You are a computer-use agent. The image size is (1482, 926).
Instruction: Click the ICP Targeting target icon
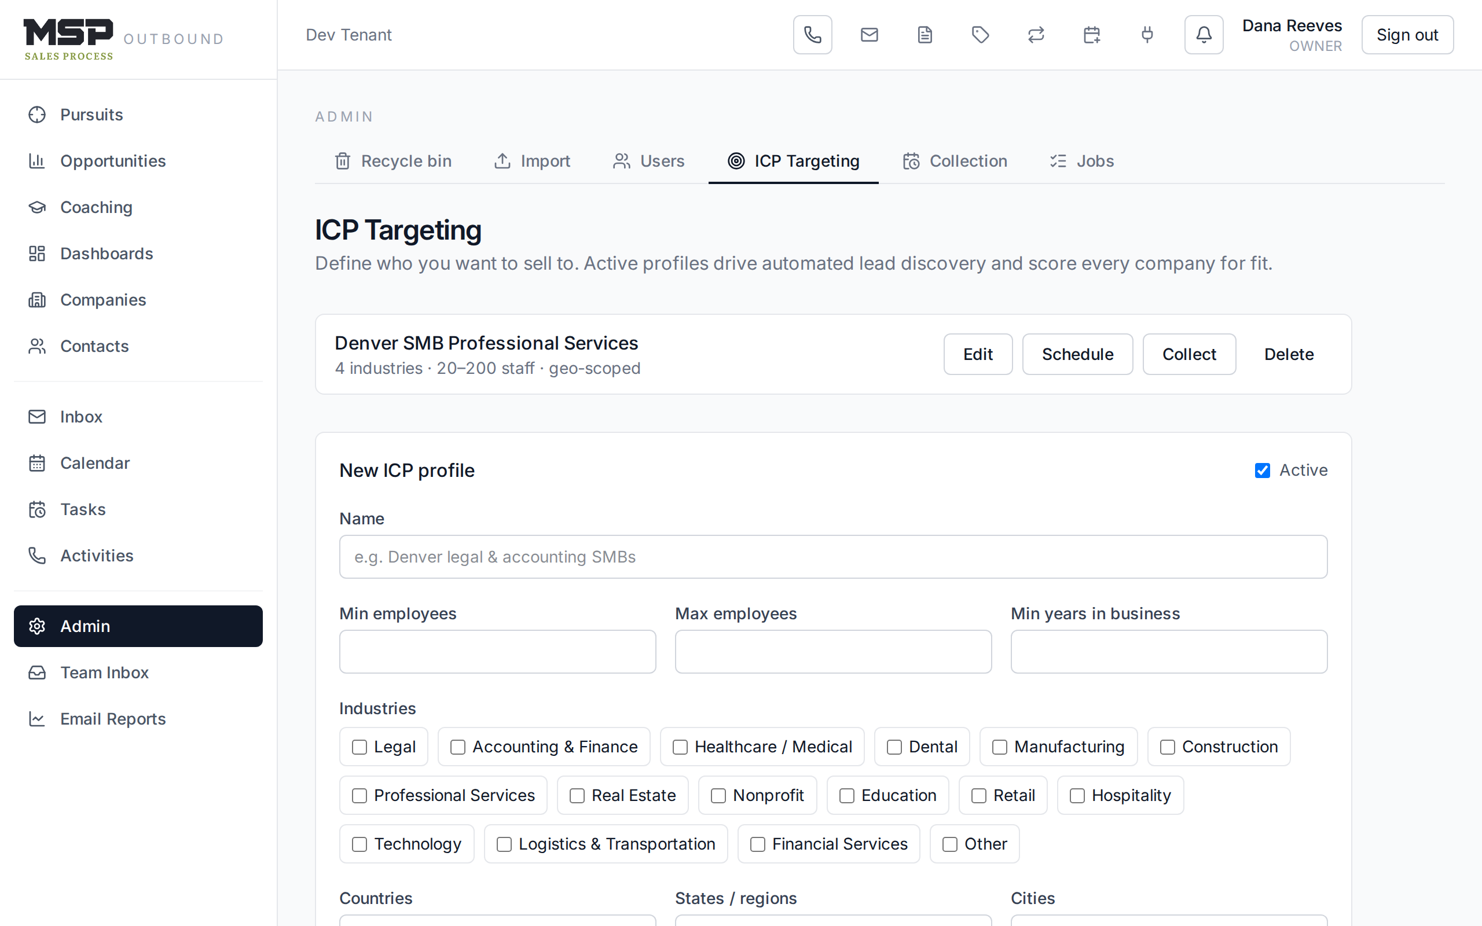coord(736,161)
